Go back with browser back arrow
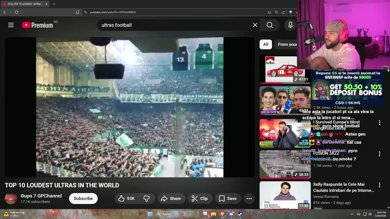Screen dimensions: 390x219 point(4,12)
